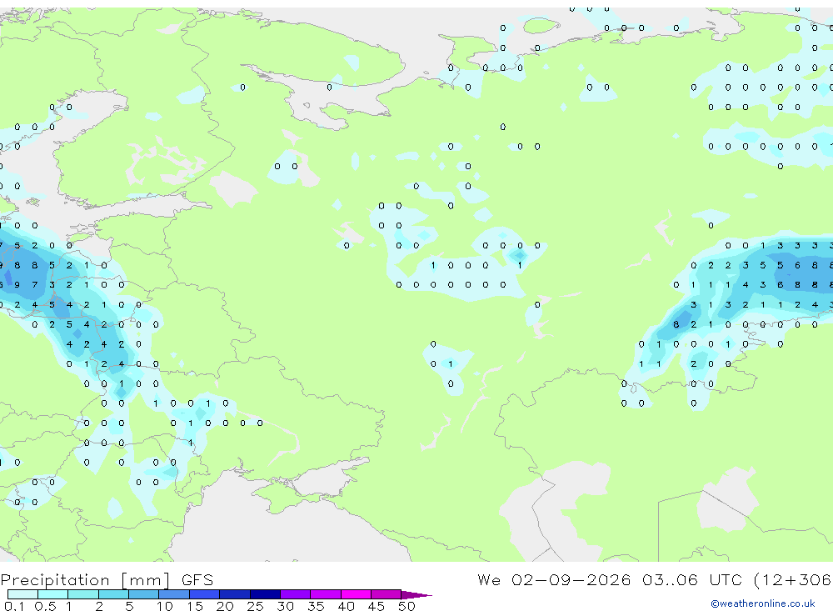The image size is (833, 611).
Task: Click the "Precipitation [mm]" legend title
Action: point(86,580)
